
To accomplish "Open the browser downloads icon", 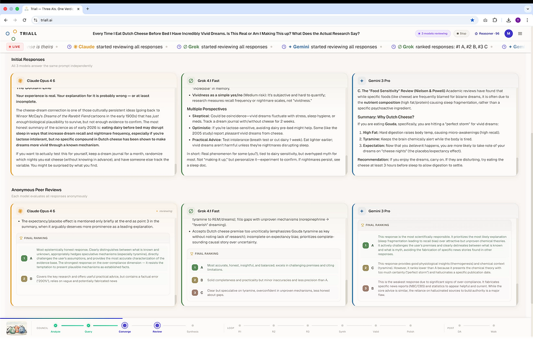I will coord(508,20).
